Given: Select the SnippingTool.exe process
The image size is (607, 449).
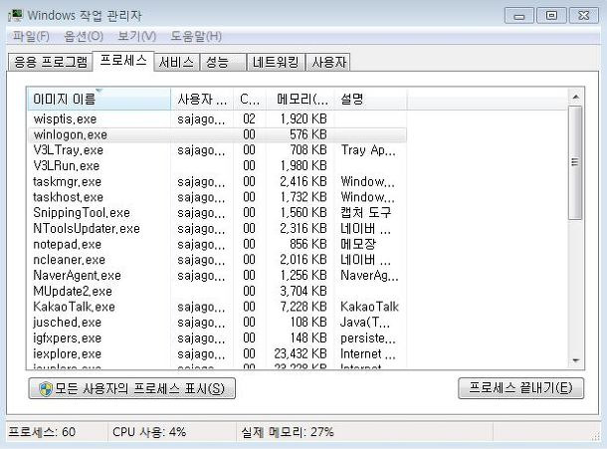Looking at the screenshot, I should (x=217, y=213).
